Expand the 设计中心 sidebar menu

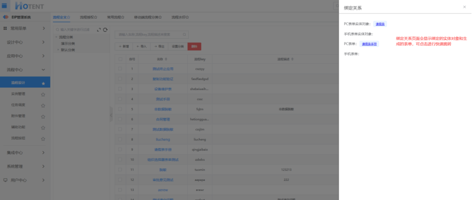pos(25,42)
